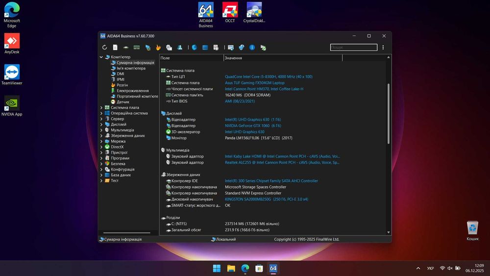The height and width of the screenshot is (276, 490).
Task: Select Ім'я комп'ютера in the tree
Action: pyautogui.click(x=131, y=68)
